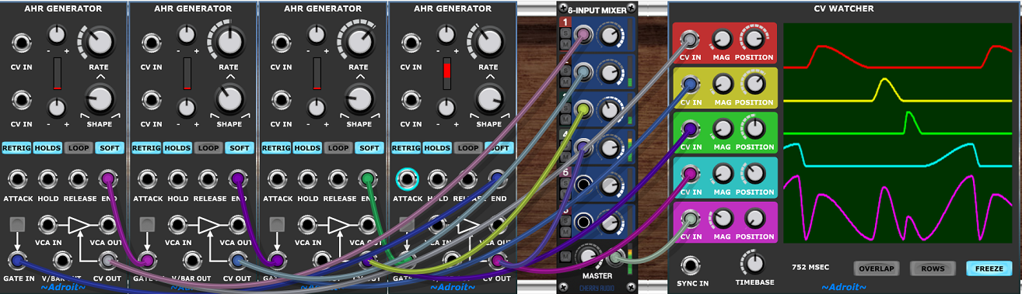
Task: Click the ATTACK output jack on fourth AHR Generator
Action: click(407, 179)
